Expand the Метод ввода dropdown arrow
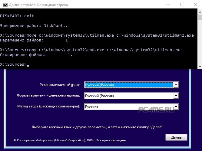Image resolution: width=202 pixels, height=151 pixels. tap(176, 107)
